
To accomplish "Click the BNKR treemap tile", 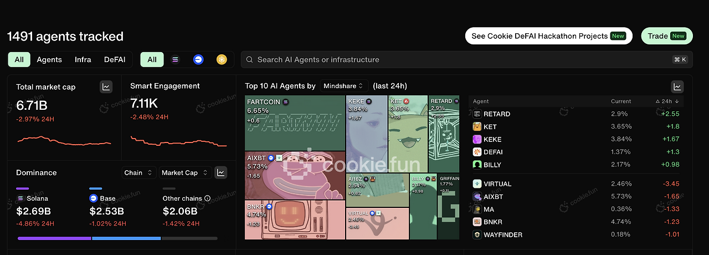I will pyautogui.click(x=295, y=220).
